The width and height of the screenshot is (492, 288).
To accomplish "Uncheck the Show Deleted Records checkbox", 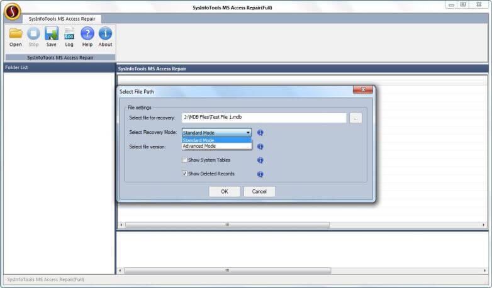I will pos(185,174).
